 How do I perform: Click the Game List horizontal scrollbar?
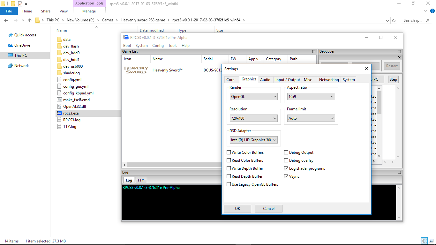(172, 165)
